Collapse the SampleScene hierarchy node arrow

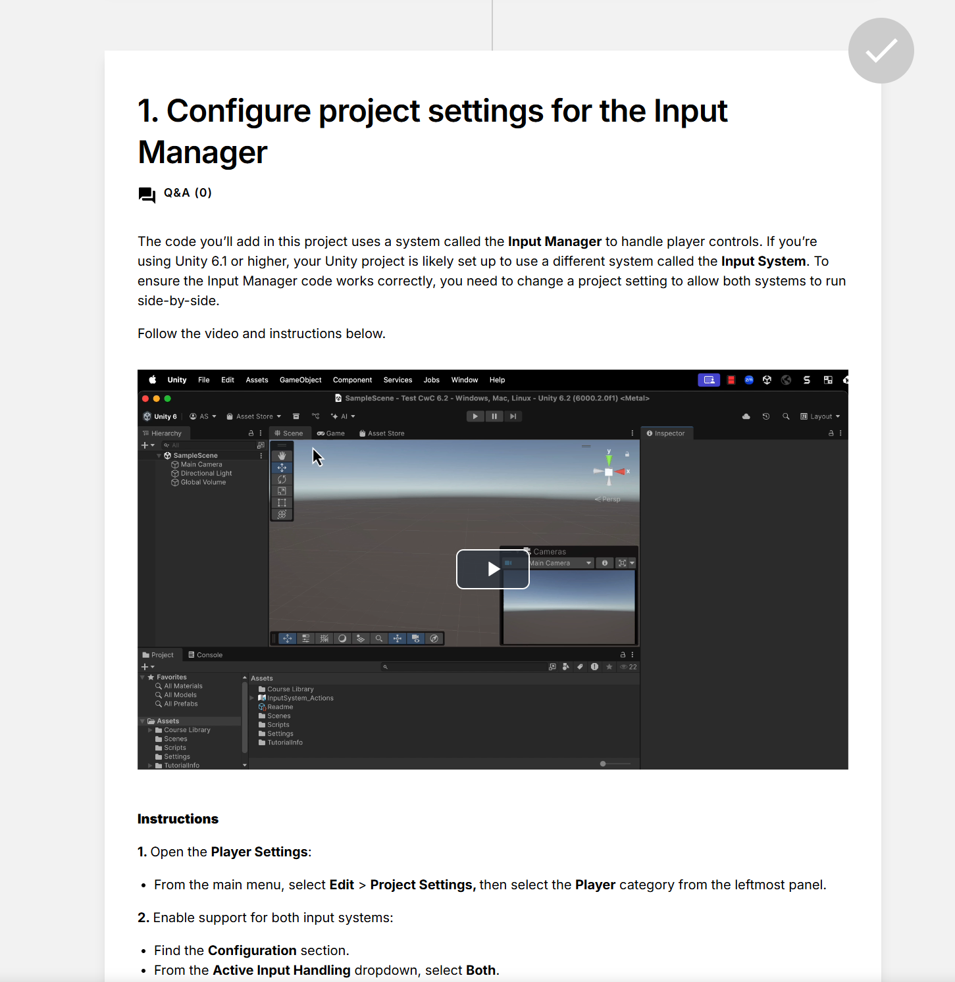(x=159, y=455)
